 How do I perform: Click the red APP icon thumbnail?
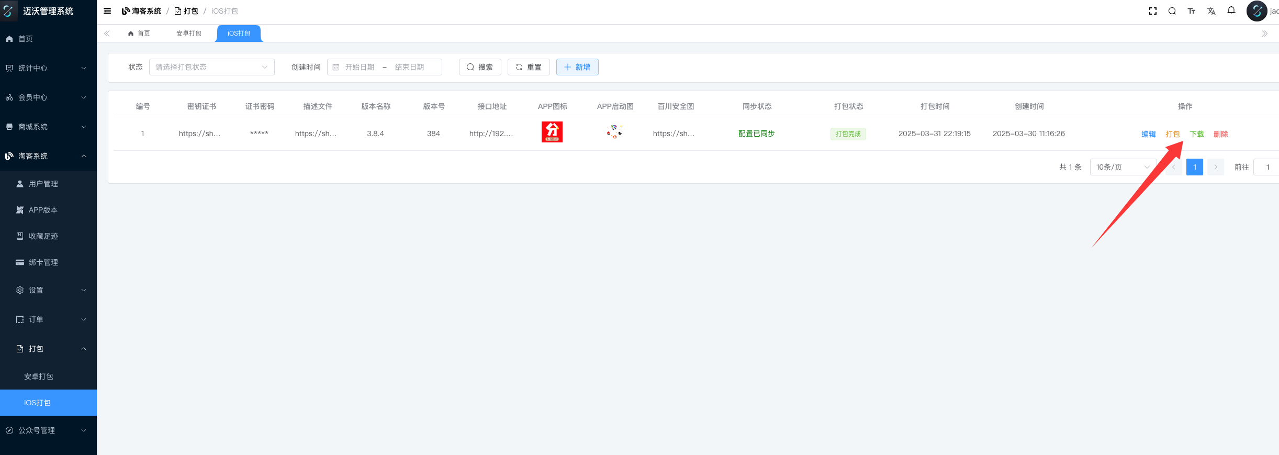[x=552, y=132]
